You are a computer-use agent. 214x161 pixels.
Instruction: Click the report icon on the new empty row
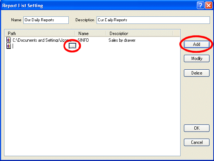tap(9, 46)
